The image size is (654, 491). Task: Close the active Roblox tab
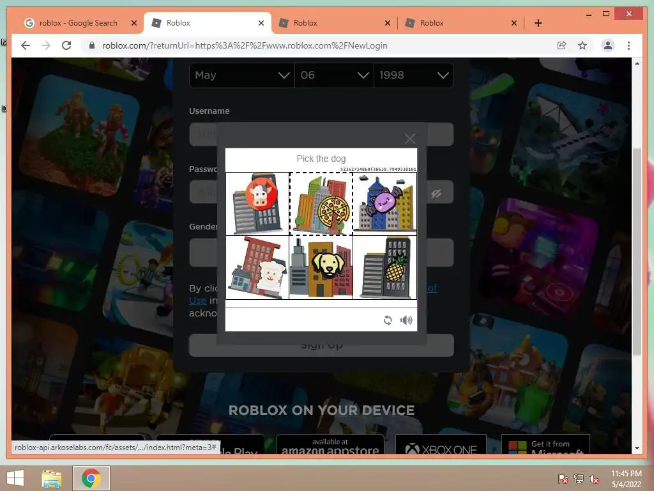point(261,23)
